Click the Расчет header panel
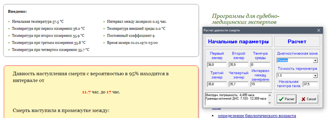The width and height of the screenshot is (328, 118). pos(297,41)
